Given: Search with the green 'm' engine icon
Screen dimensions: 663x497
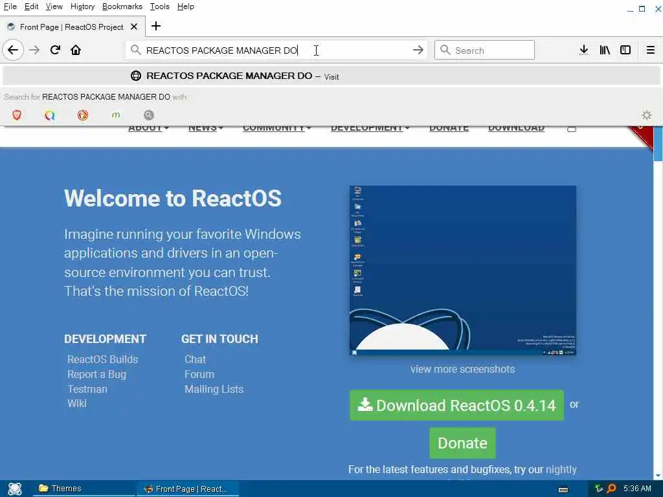Looking at the screenshot, I should tap(115, 115).
